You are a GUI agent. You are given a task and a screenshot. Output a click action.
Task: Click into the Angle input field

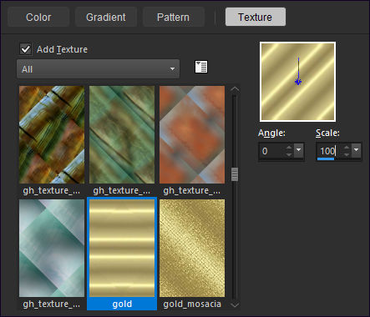pyautogui.click(x=272, y=151)
